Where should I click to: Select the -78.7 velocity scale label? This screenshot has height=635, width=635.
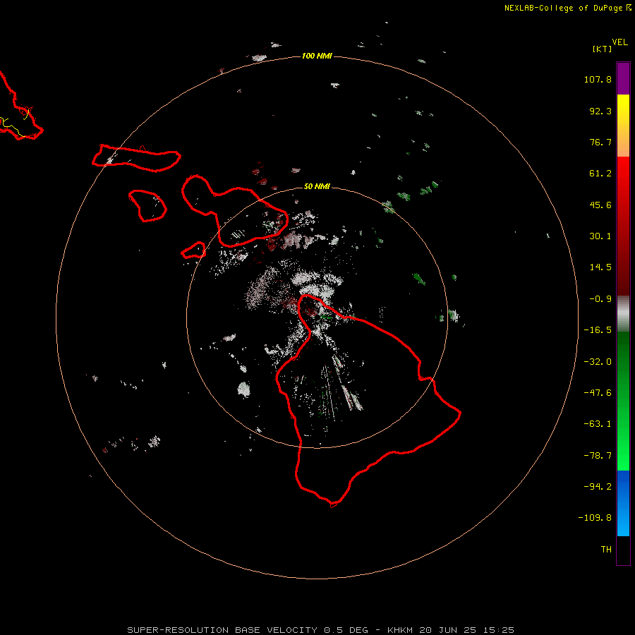tap(598, 456)
